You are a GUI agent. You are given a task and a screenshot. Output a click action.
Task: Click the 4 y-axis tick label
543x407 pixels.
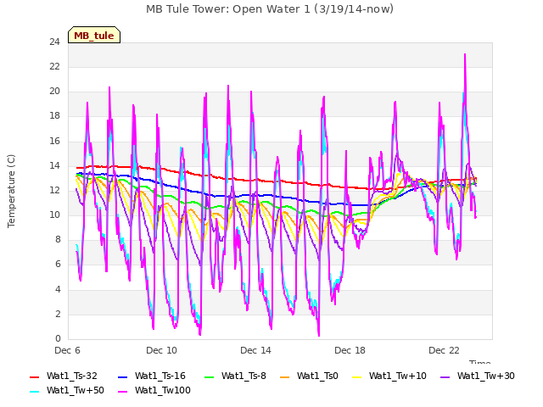(58, 289)
